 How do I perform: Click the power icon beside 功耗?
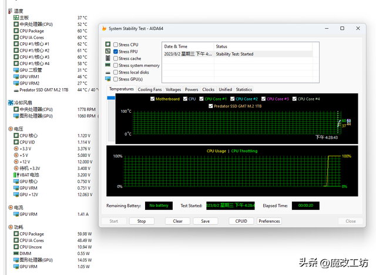tap(11, 227)
